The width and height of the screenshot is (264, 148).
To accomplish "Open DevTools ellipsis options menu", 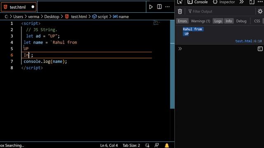I will click(260, 2).
